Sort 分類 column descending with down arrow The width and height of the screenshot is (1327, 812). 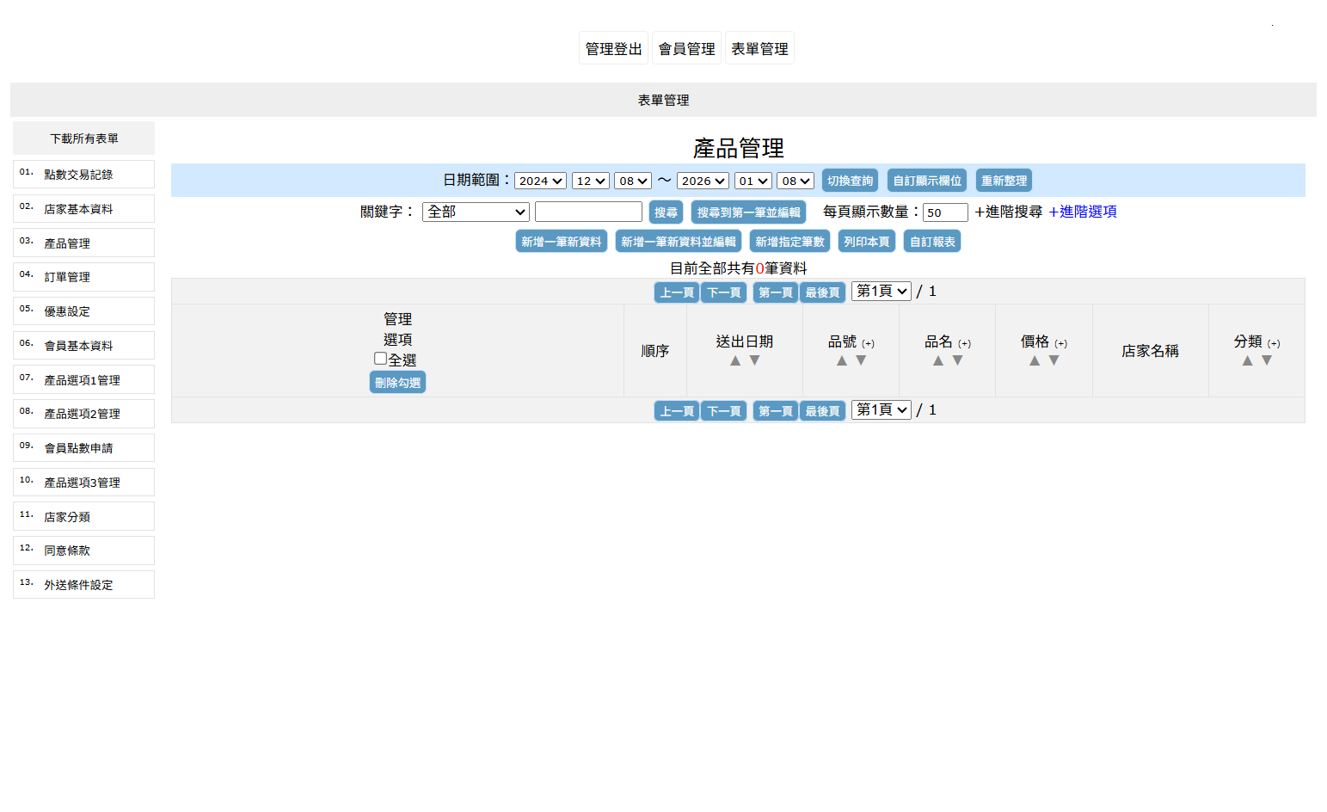click(x=1266, y=361)
